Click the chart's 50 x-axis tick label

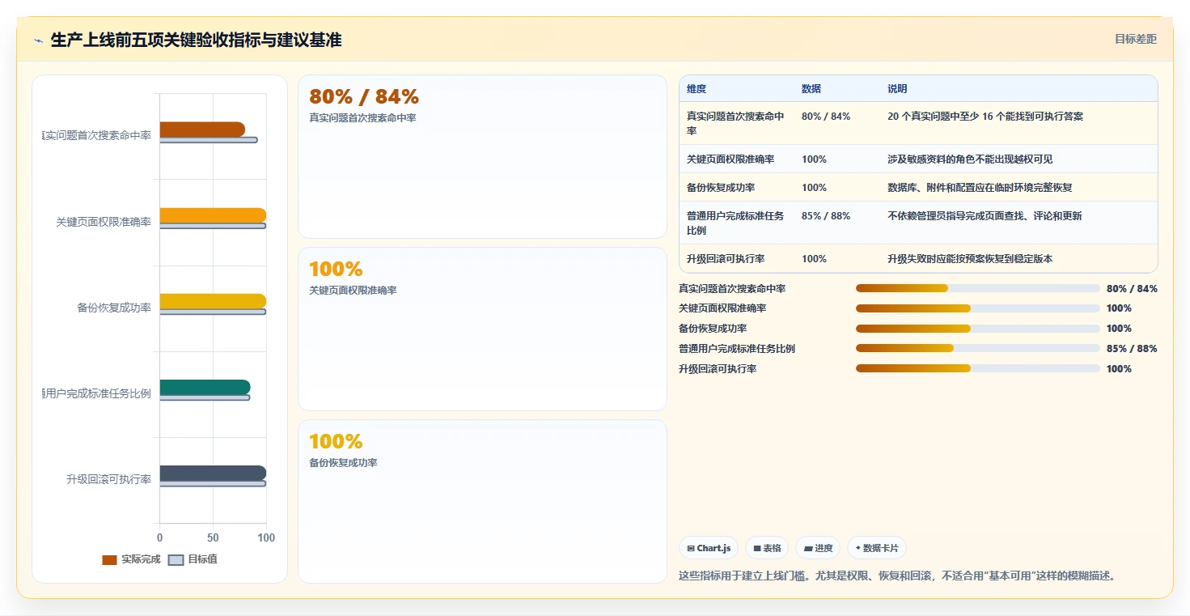pyautogui.click(x=213, y=537)
